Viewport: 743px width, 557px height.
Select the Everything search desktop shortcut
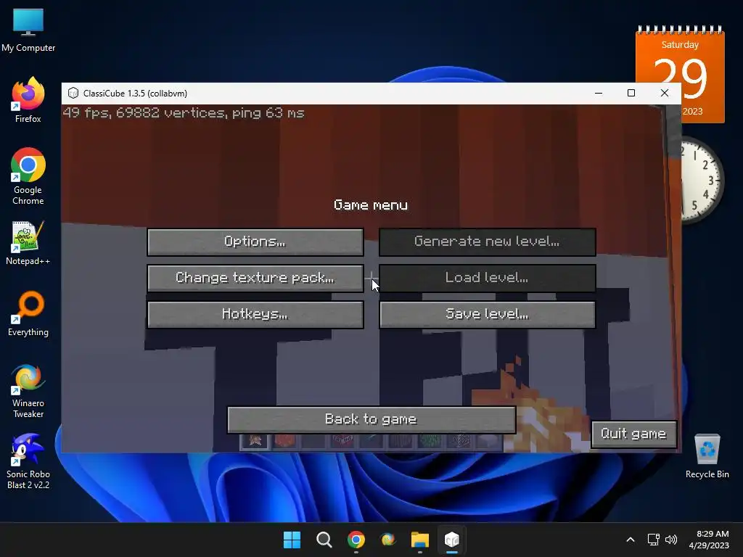point(28,314)
